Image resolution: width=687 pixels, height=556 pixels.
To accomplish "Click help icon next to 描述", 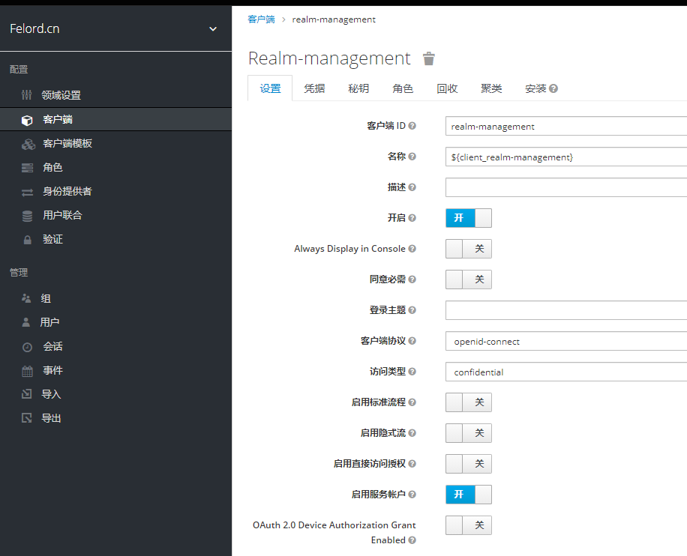I will tap(412, 187).
